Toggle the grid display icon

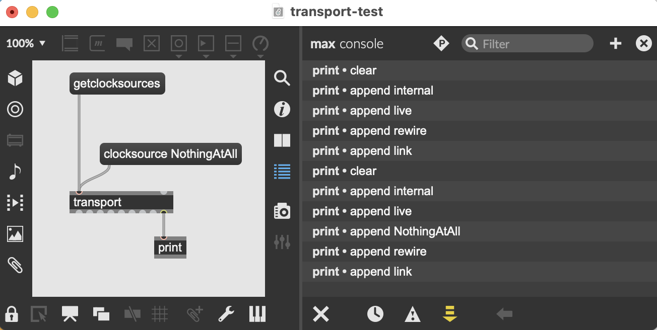[160, 314]
